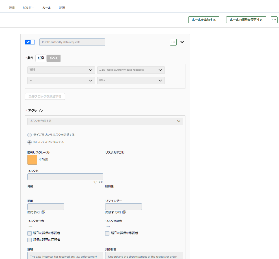Select the ライブラリからリスクを選択する radio option

click(29, 135)
